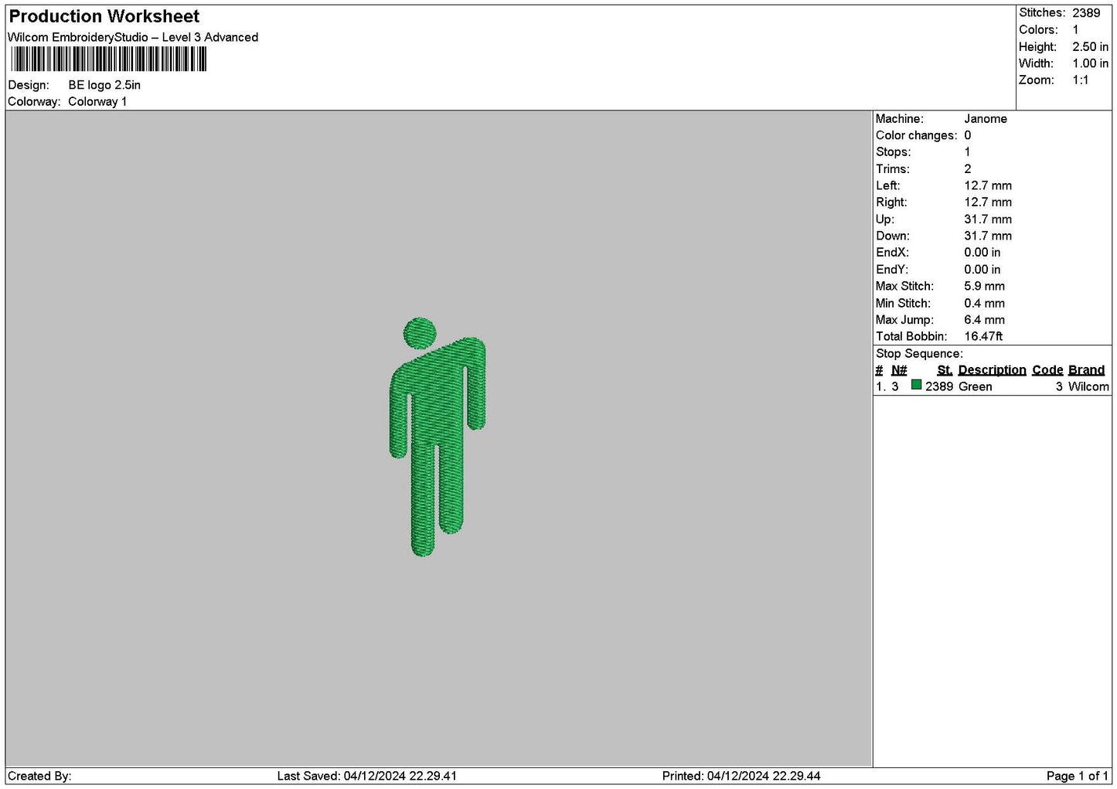The image size is (1117, 789).
Task: Click the Right value '12.7 mm'
Action: click(x=988, y=202)
